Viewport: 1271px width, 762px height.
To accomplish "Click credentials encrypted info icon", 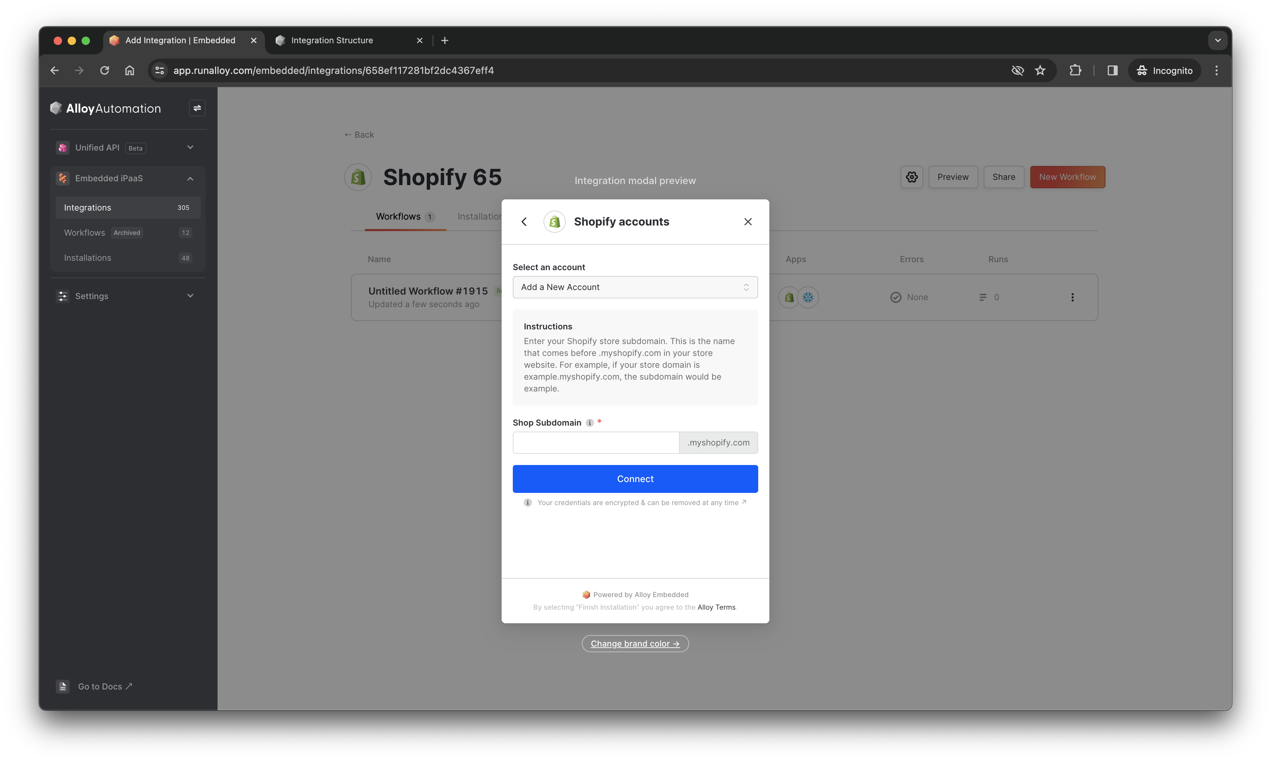I will click(x=527, y=503).
